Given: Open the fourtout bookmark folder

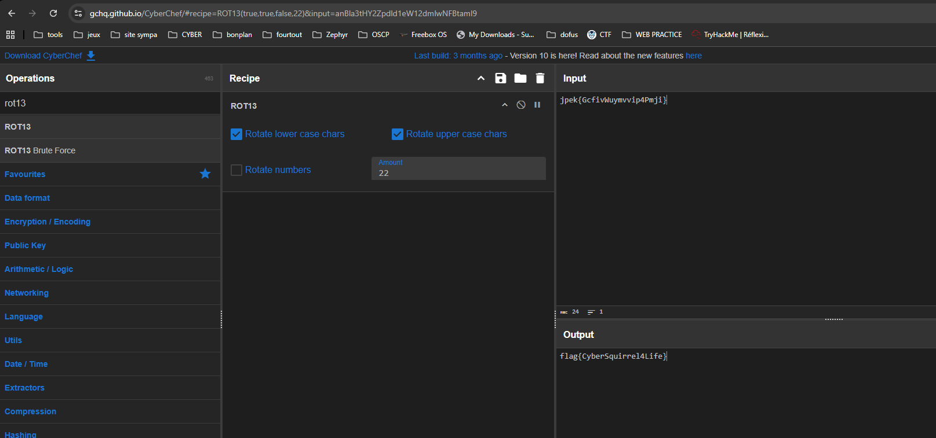Looking at the screenshot, I should 282,35.
